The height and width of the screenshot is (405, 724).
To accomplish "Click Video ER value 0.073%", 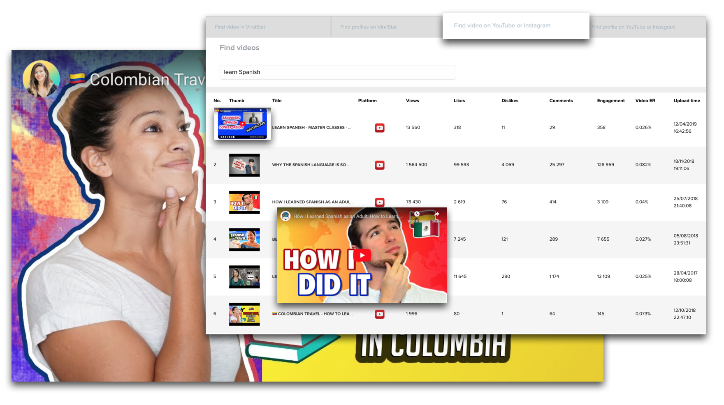I will 643,314.
